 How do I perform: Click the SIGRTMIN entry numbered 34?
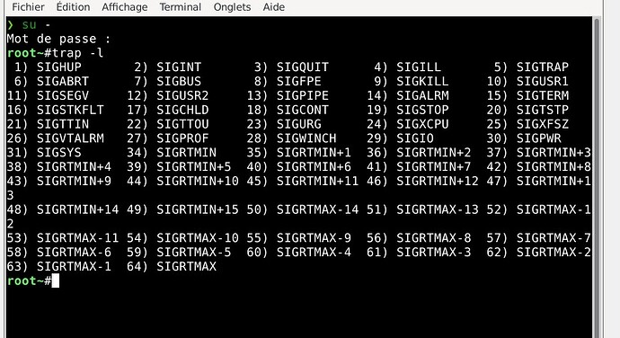click(186, 153)
